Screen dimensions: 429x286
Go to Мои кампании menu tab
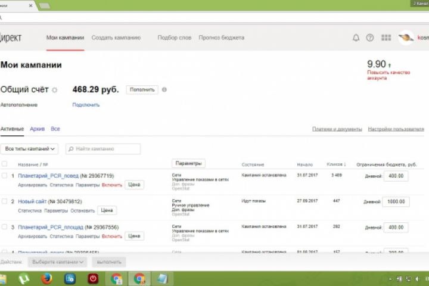(x=65, y=38)
